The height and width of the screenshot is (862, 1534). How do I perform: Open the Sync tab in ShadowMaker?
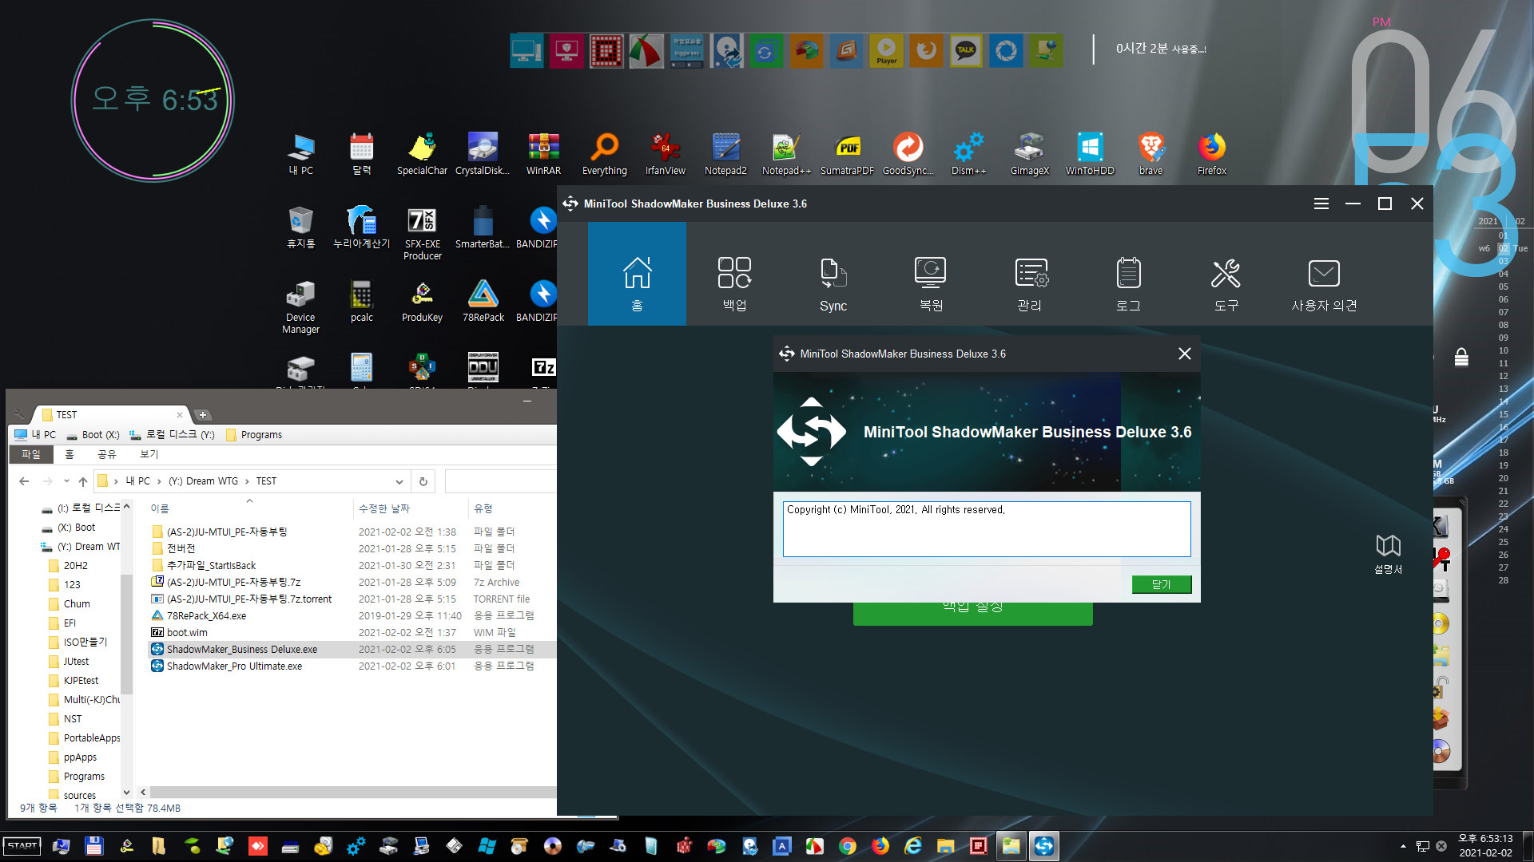pos(833,283)
